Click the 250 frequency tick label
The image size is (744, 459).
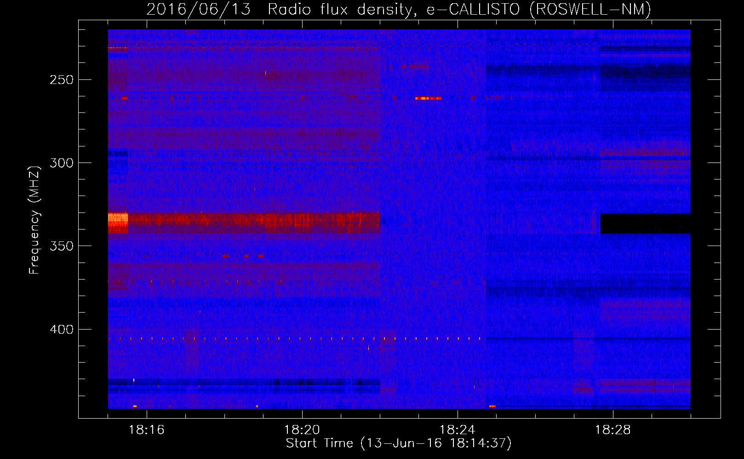coord(62,80)
